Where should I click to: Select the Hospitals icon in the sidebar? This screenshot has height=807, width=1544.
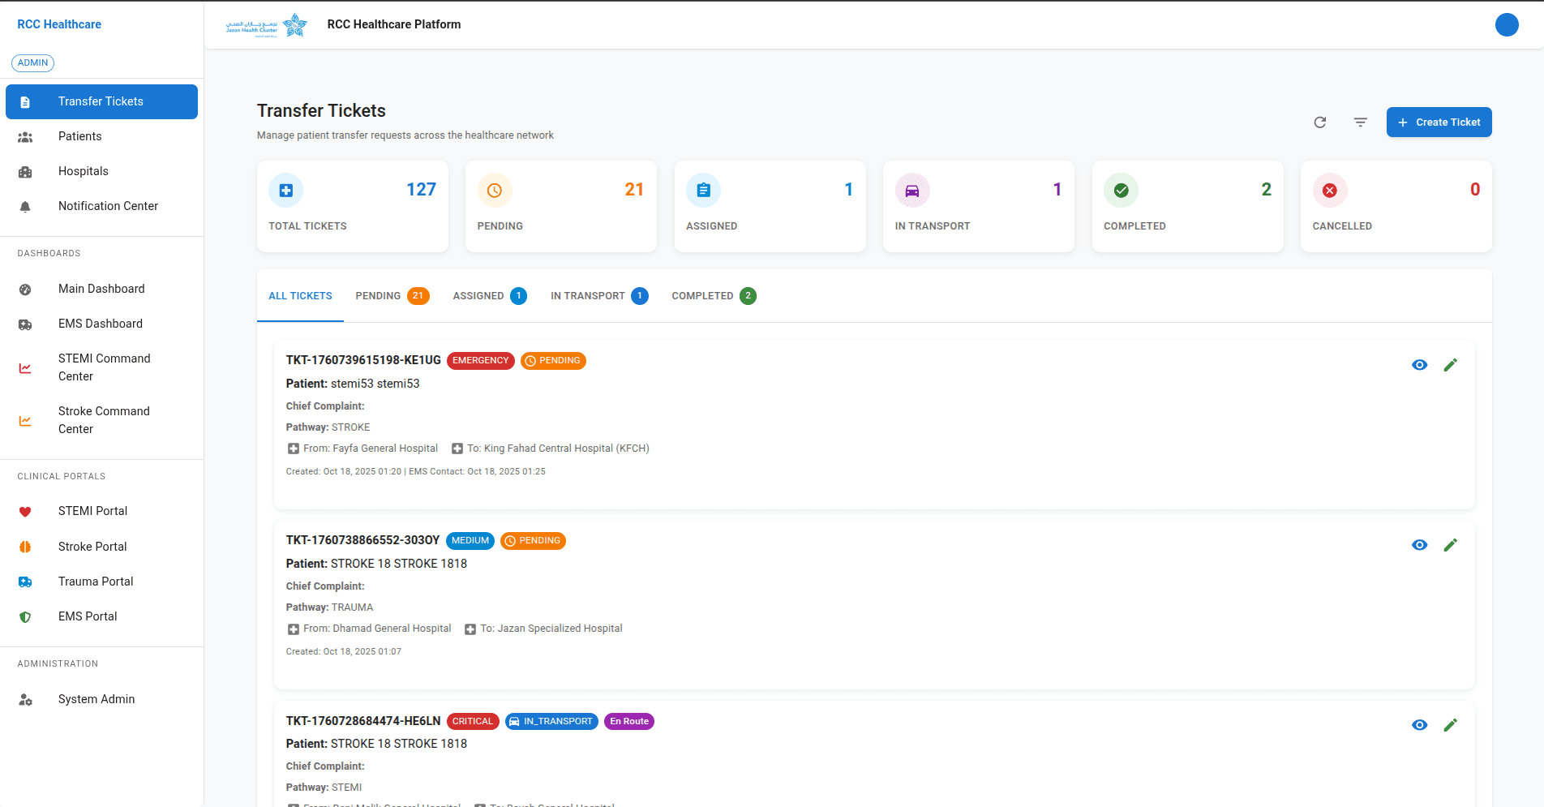click(x=25, y=171)
